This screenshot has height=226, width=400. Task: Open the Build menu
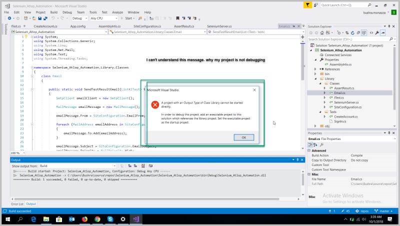pos(54,12)
